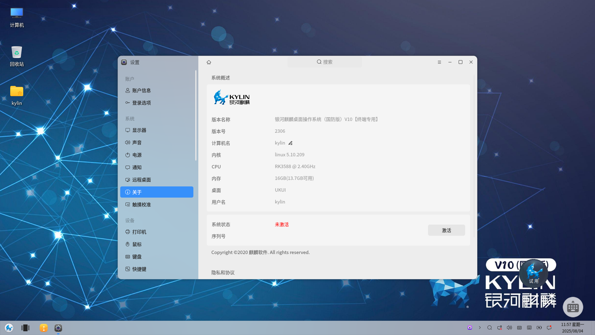Open 声音 settings

(157, 142)
